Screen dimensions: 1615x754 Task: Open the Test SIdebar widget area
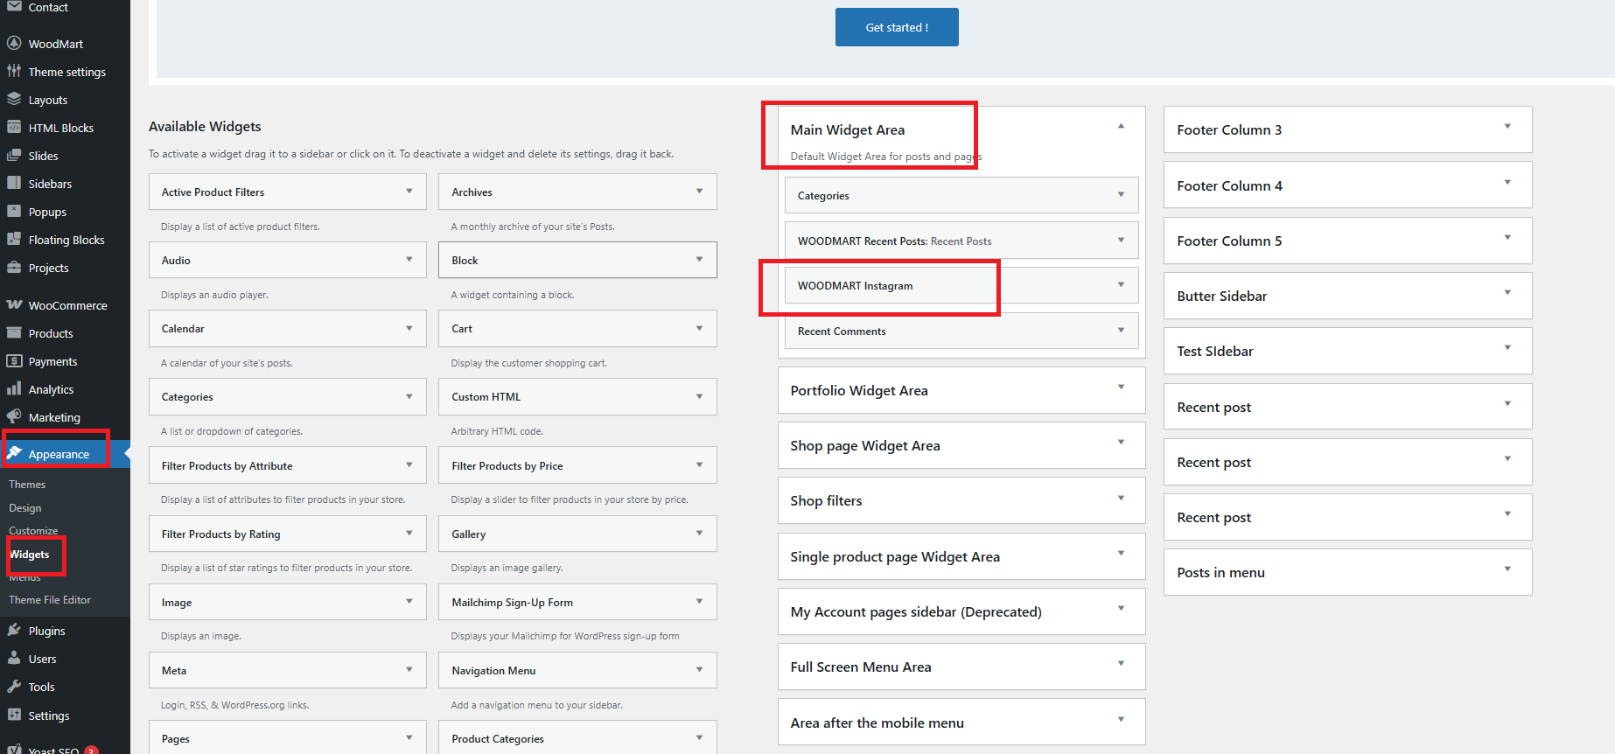1347,351
